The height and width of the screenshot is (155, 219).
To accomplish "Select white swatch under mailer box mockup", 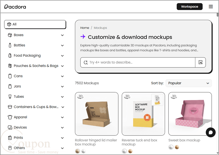I will [x=84, y=151].
